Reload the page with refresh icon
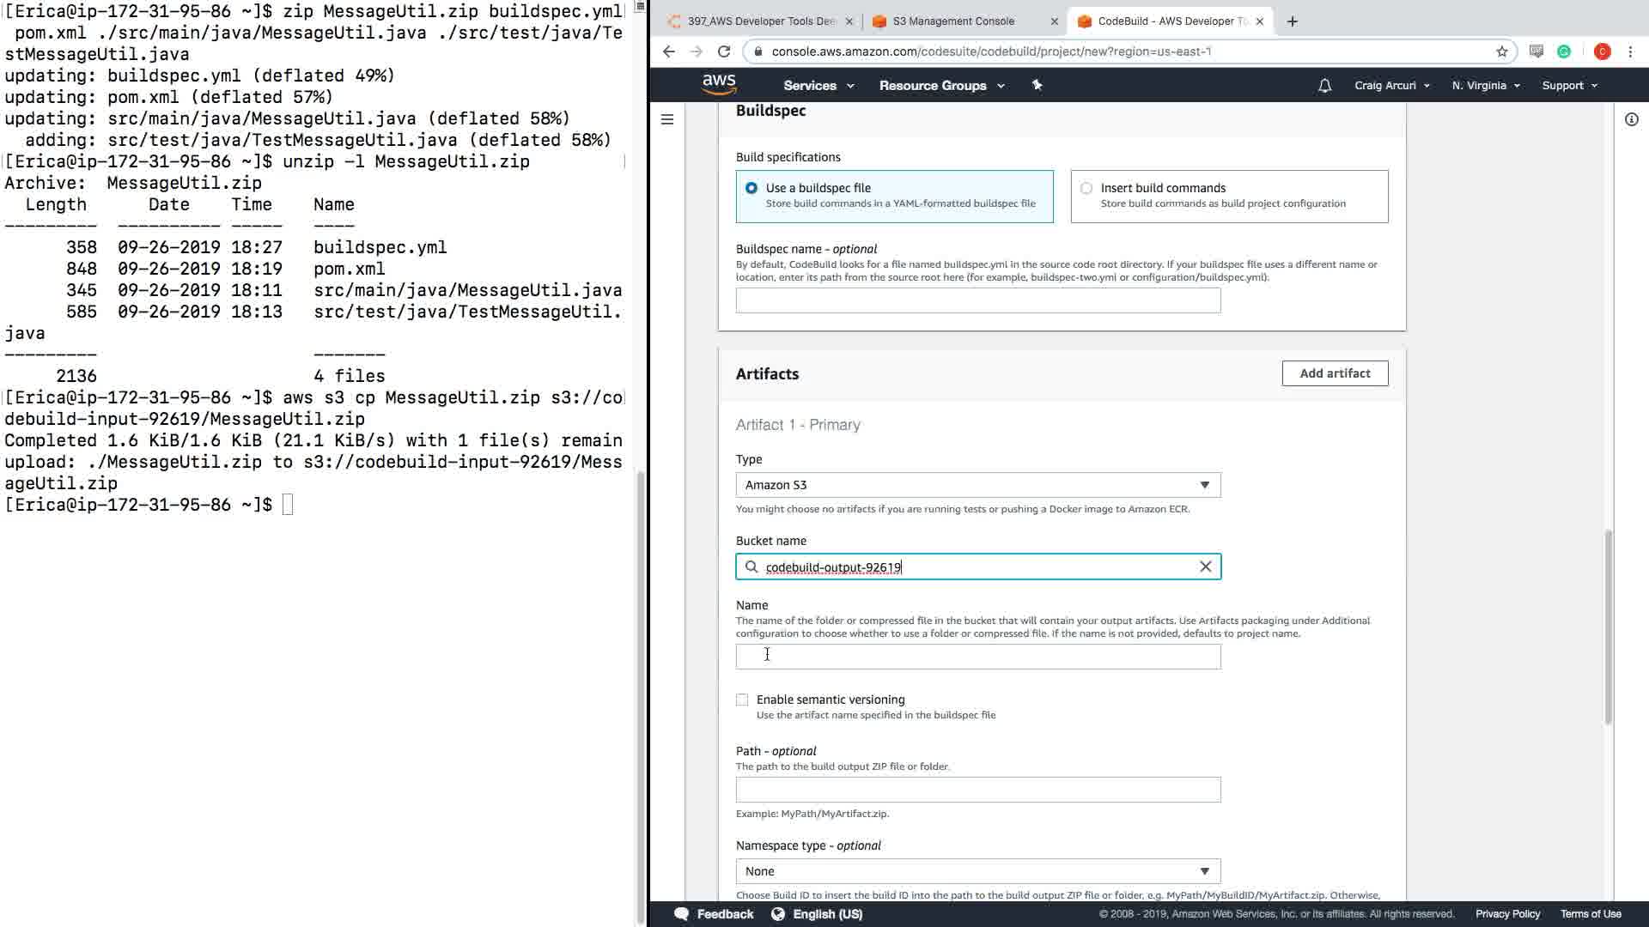Viewport: 1649px width, 927px height. click(x=724, y=51)
